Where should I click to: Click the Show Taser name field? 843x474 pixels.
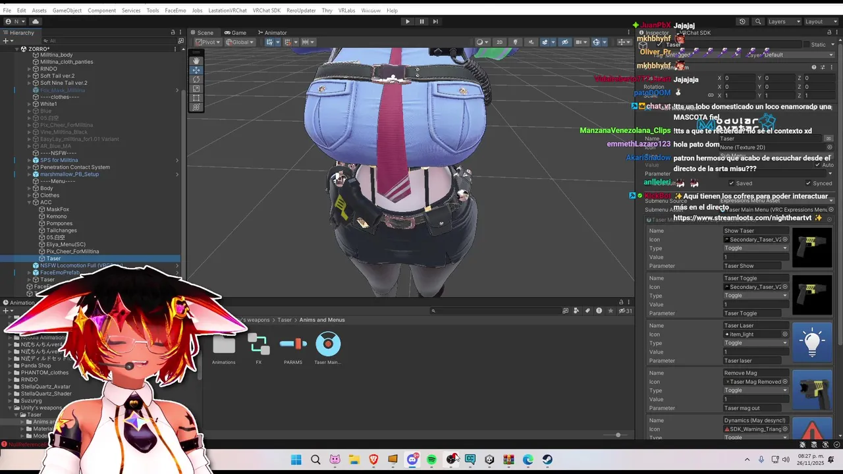tap(755, 231)
